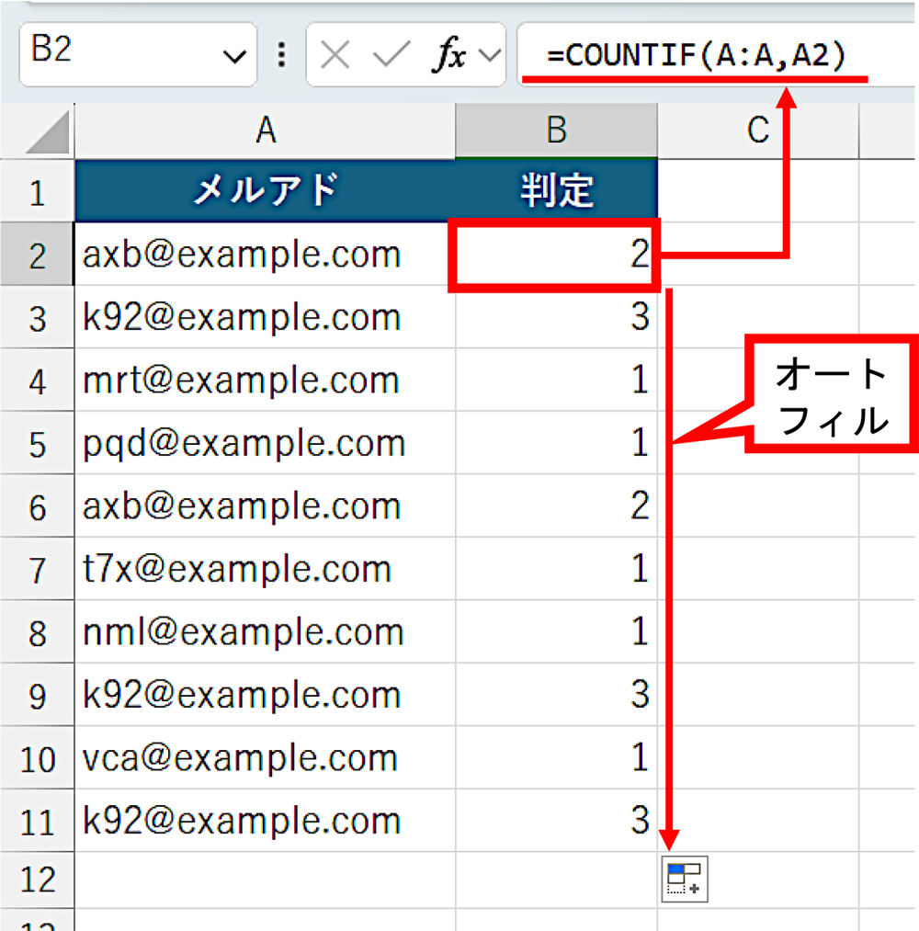Select row 7 header

(37, 569)
